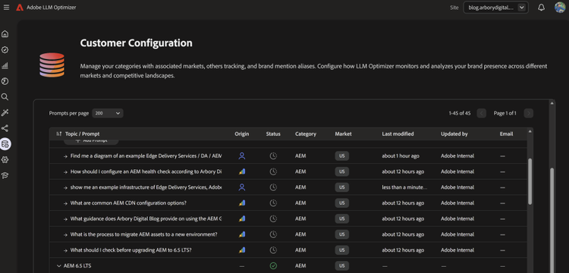Select prompt 'Find me a diagram of an example Edge Delivery'
Screen dimensions: 569x273
click(x=146, y=156)
